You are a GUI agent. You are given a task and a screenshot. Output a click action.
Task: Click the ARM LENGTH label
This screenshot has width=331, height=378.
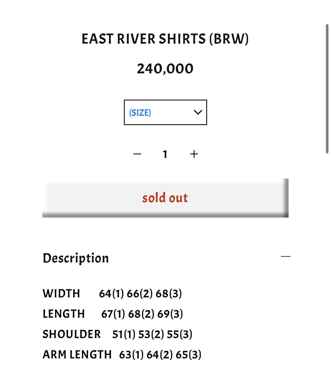coord(77,354)
